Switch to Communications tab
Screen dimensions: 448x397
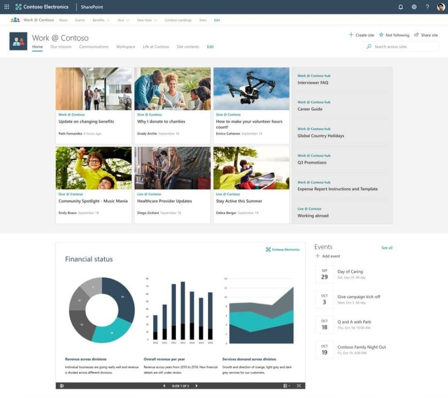pos(94,46)
